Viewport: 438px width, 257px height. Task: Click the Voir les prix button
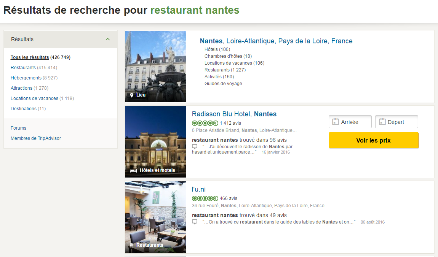coord(373,140)
